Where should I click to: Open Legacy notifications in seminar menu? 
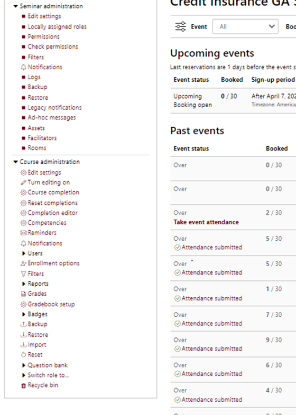pyautogui.click(x=54, y=108)
